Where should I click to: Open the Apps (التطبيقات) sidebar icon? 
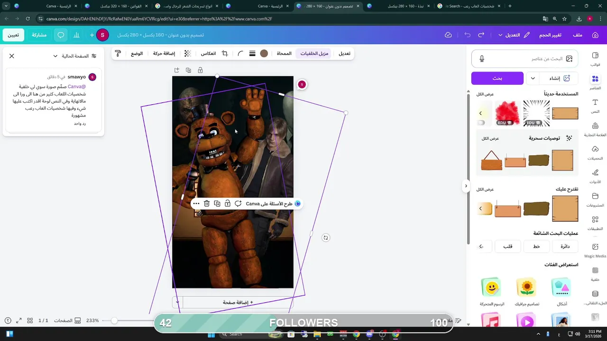point(595,223)
